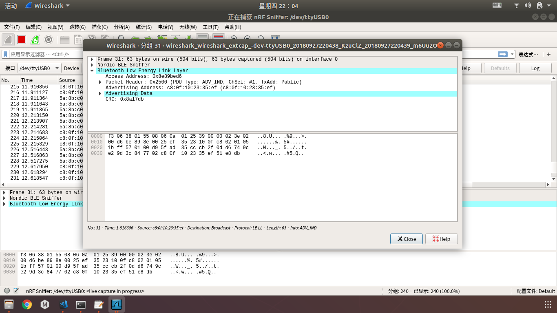Select the CRC: 0x8a17db line
This screenshot has height=313, width=557.
(124, 99)
